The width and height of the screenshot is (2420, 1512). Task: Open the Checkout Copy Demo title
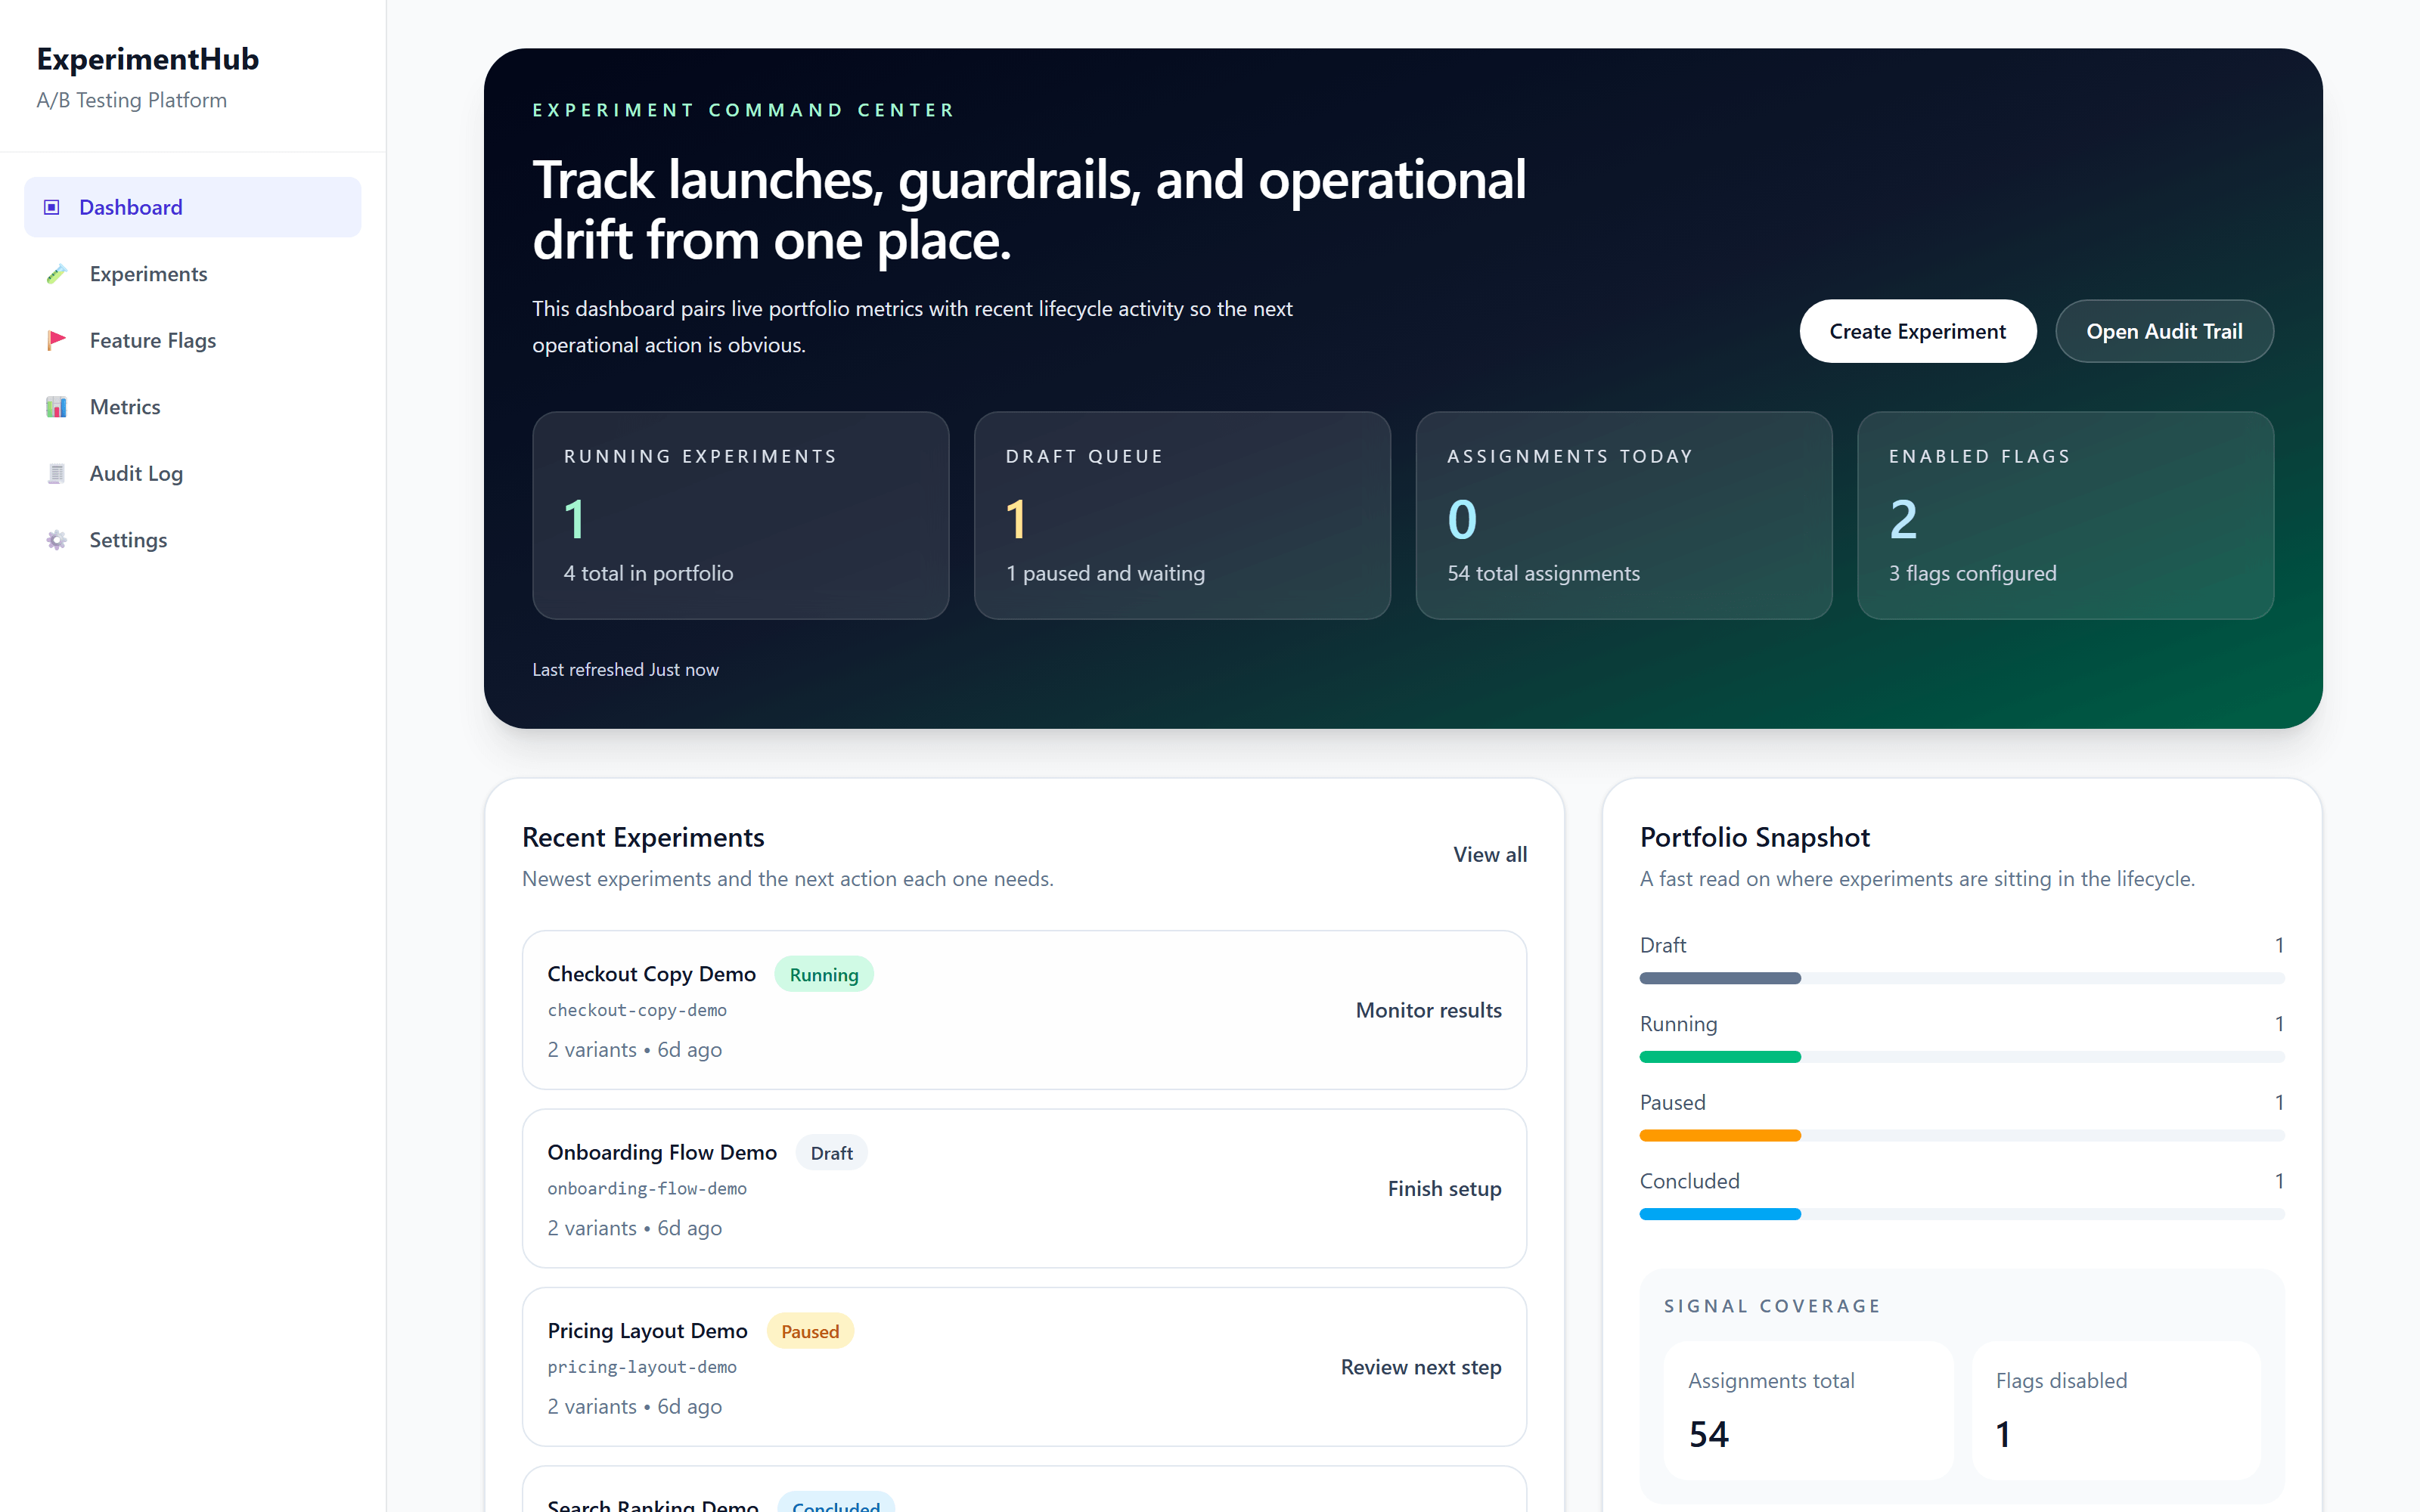651,974
